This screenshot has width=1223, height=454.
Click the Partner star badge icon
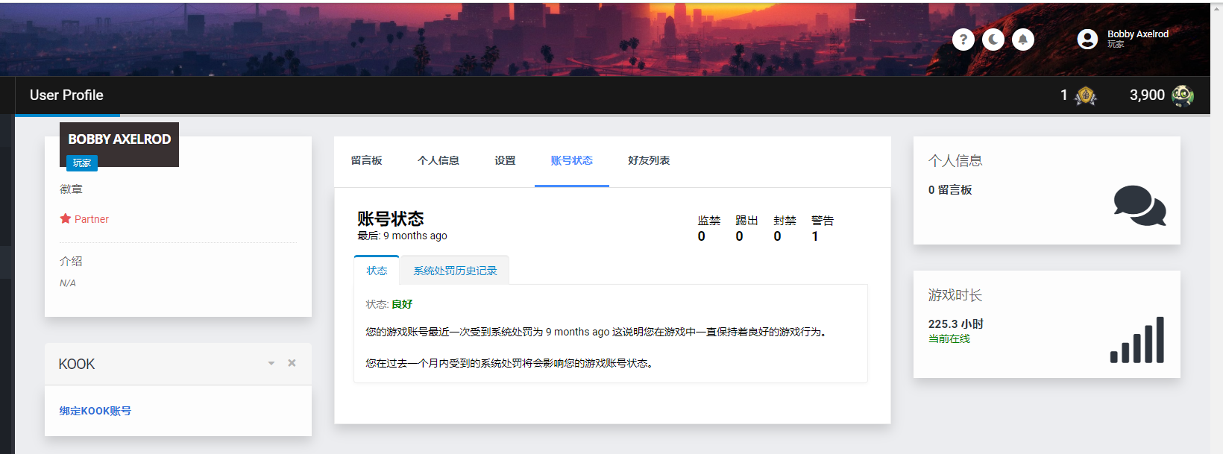(66, 218)
